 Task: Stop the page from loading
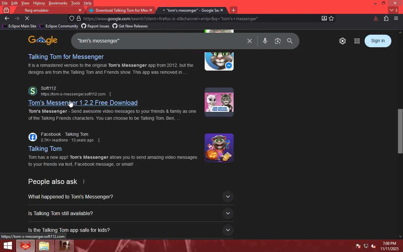[27, 19]
